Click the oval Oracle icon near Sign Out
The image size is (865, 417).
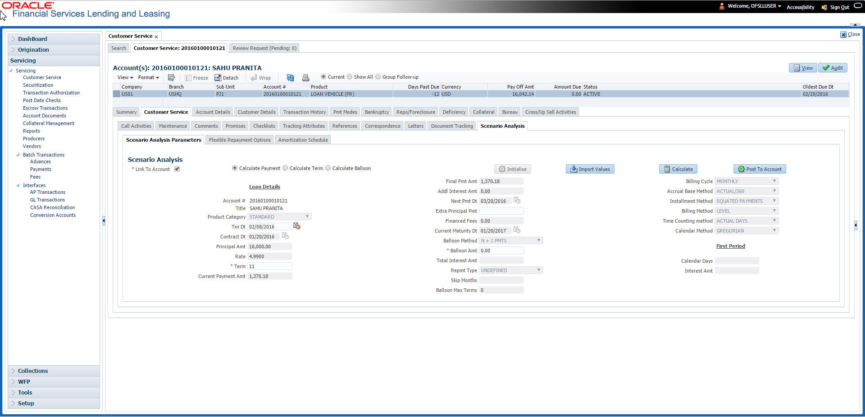coord(858,6)
